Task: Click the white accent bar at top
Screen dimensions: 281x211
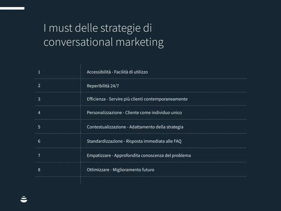Action: tap(12, 8)
